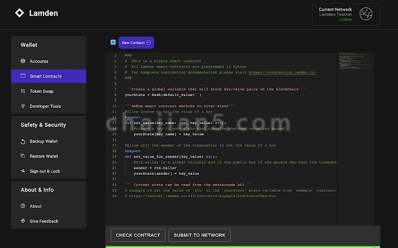Viewport: 398px width, 248px height.
Task: Click the Backup Wallet circular arrow icon
Action: click(x=23, y=141)
